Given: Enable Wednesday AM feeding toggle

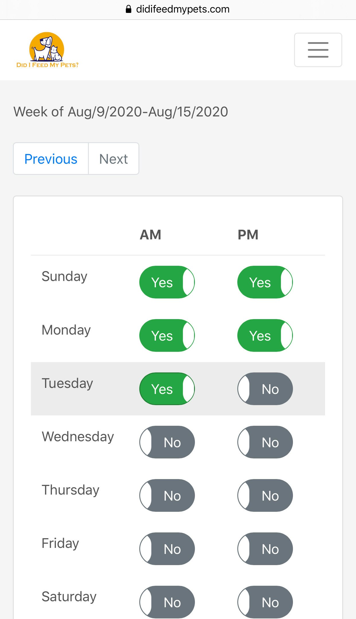Looking at the screenshot, I should (167, 442).
